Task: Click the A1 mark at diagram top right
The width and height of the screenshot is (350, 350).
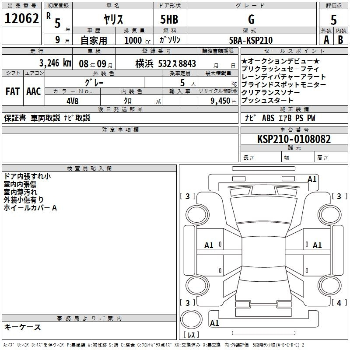Action: coord(312,179)
